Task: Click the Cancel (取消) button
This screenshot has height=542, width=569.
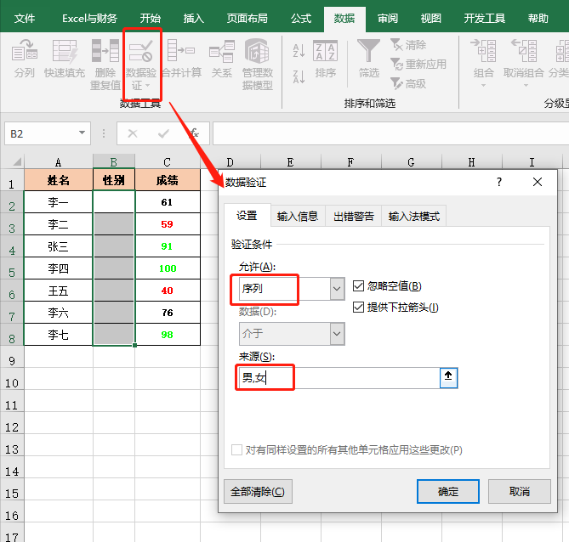Action: click(520, 491)
